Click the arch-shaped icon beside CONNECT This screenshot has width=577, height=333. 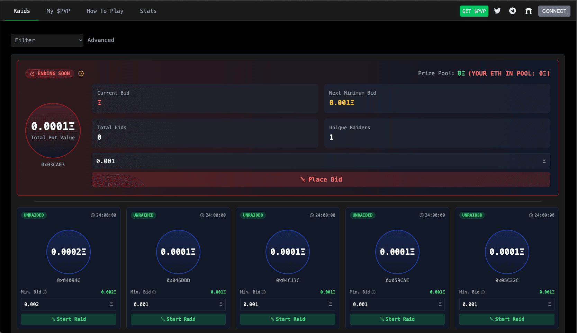[x=528, y=11]
